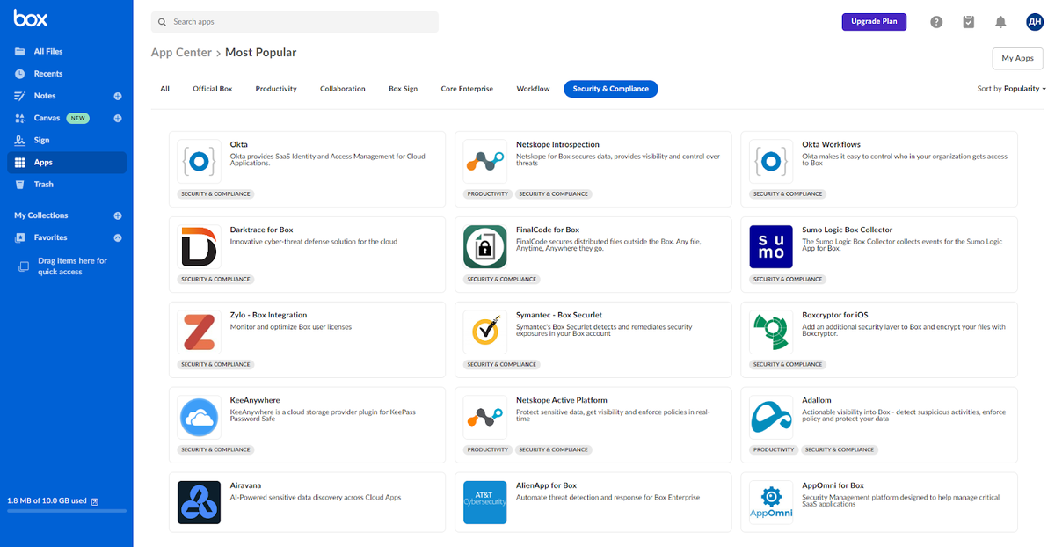Select the Box Sign category tab
Viewport: 1055px width, 547px height.
click(x=403, y=89)
